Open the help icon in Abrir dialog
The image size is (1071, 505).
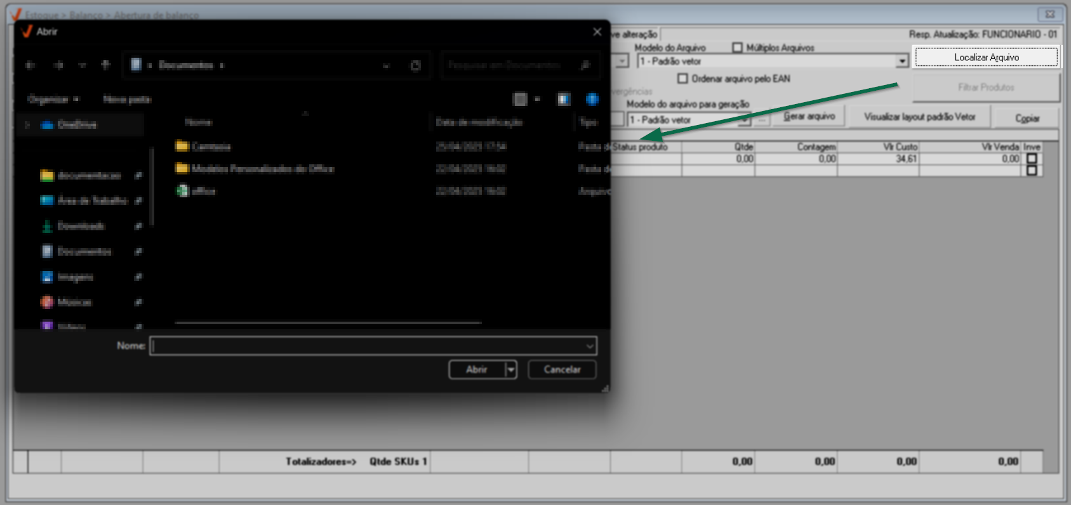[x=592, y=99]
